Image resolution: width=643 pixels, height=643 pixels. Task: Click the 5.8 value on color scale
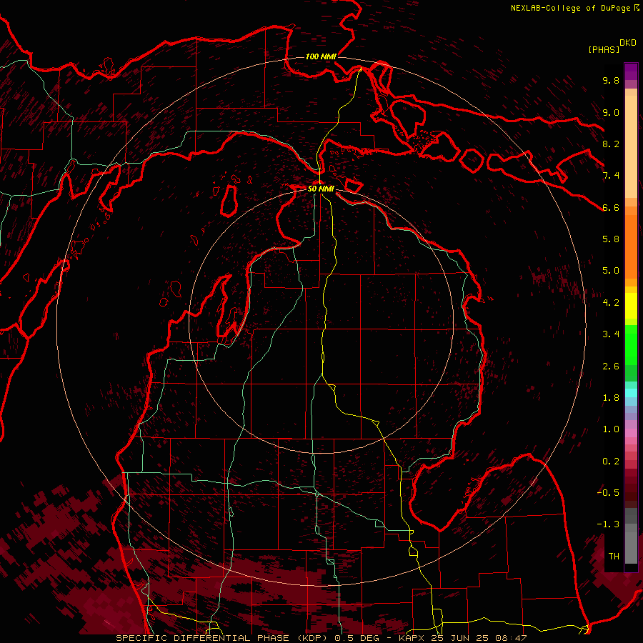point(611,239)
